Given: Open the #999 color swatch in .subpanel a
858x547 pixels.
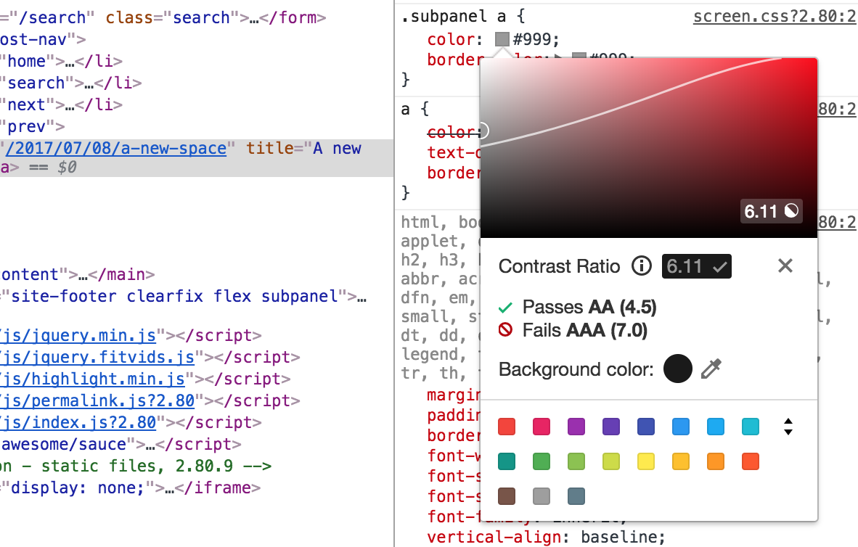Looking at the screenshot, I should (502, 39).
